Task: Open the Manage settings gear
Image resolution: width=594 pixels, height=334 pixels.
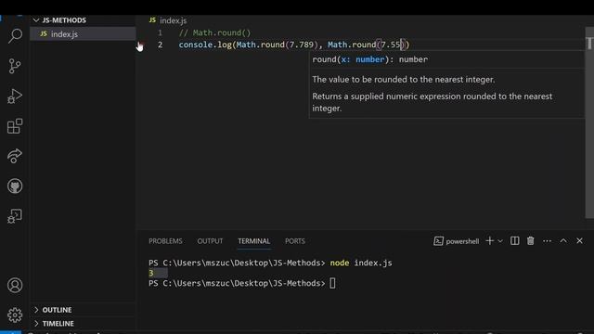Action: click(15, 315)
